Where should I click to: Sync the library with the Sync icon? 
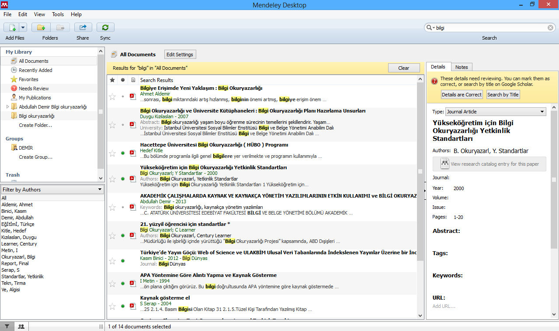[x=105, y=27]
